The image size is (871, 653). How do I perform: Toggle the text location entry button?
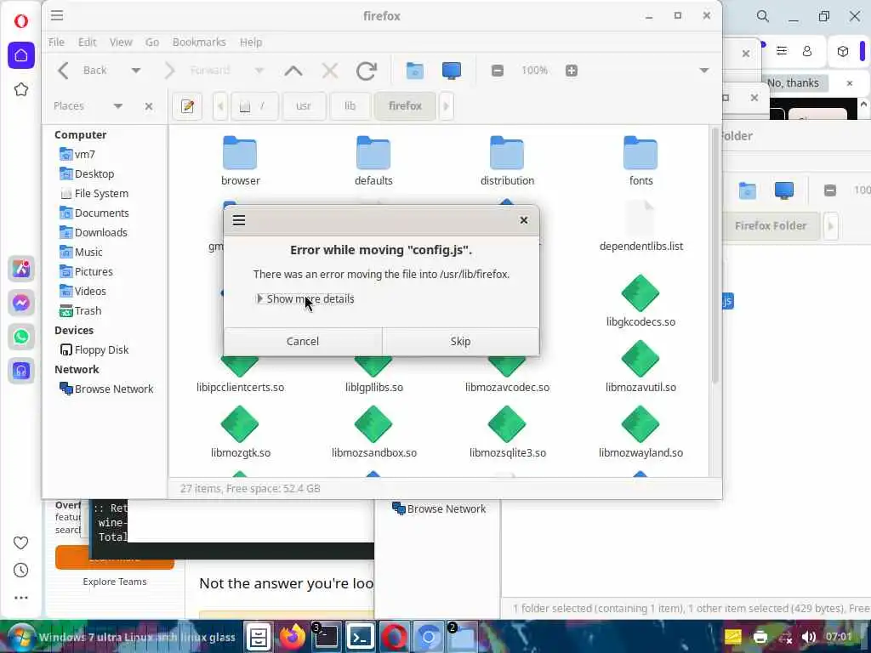coord(187,106)
